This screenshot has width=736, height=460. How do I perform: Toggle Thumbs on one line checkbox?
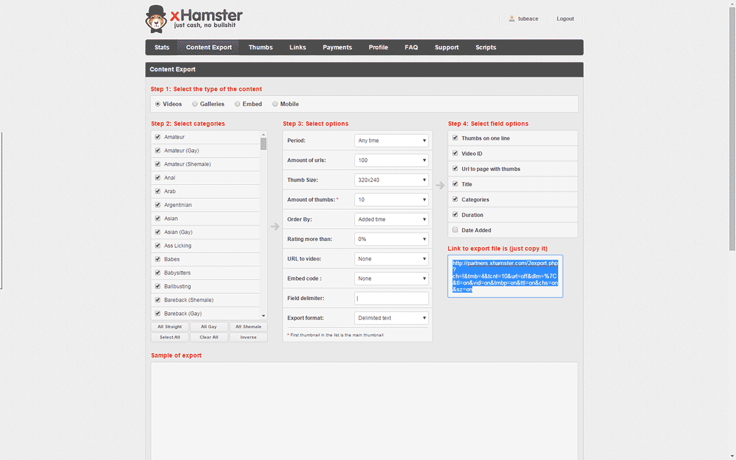point(455,138)
